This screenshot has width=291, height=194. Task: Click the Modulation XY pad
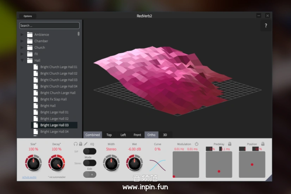tap(186, 164)
